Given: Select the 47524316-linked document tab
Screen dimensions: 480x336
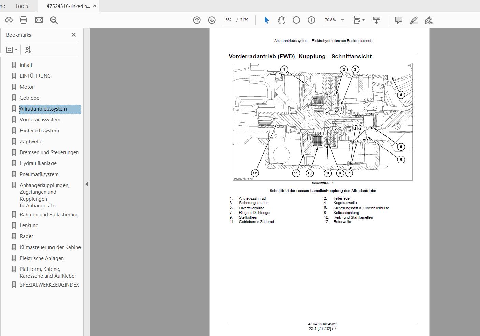Looking at the screenshot, I should pos(67,6).
